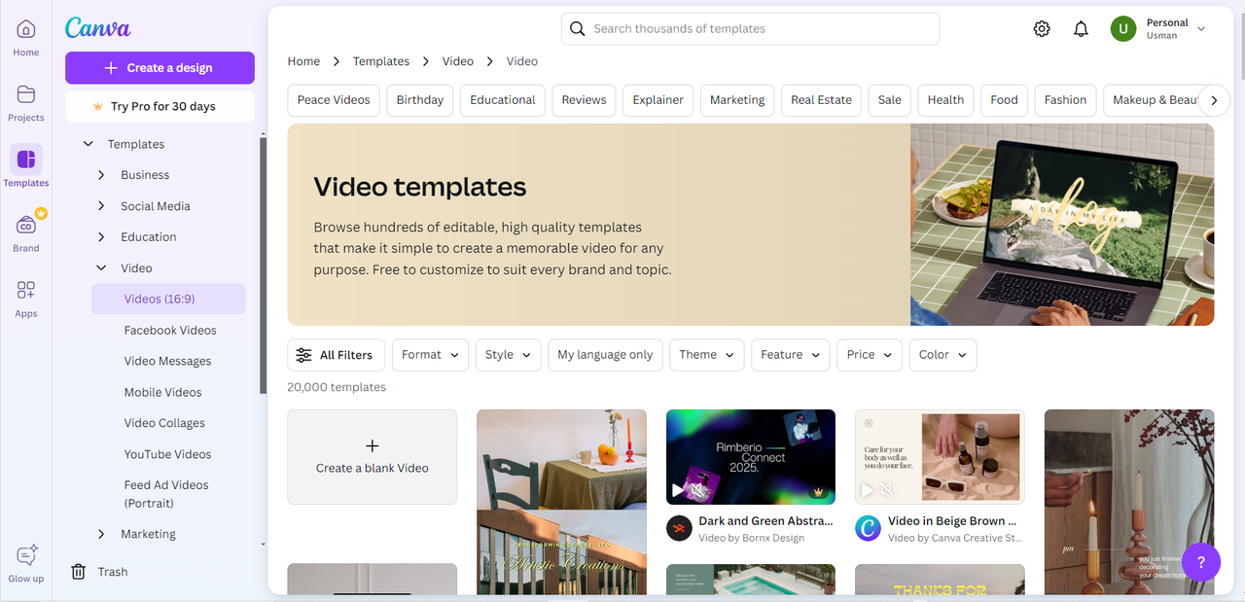Open the Theme filter dropdown
Viewport: 1245px width, 602px height.
706,355
